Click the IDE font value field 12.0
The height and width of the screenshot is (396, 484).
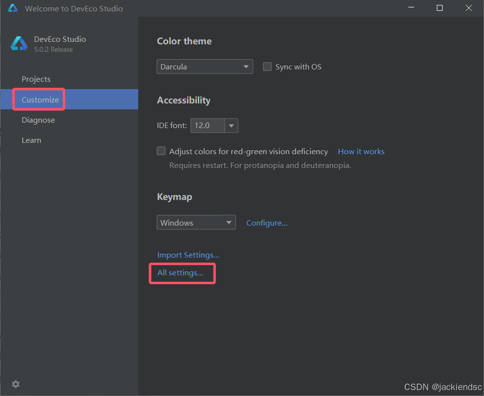(208, 126)
